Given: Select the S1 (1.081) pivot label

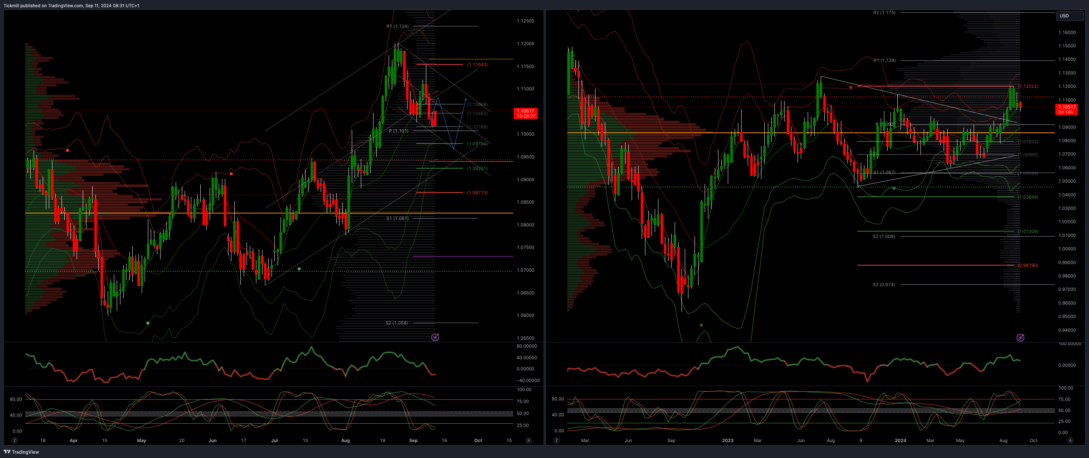Looking at the screenshot, I should pos(397,218).
